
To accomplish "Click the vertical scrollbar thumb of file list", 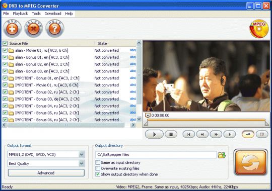I will tap(139, 75).
